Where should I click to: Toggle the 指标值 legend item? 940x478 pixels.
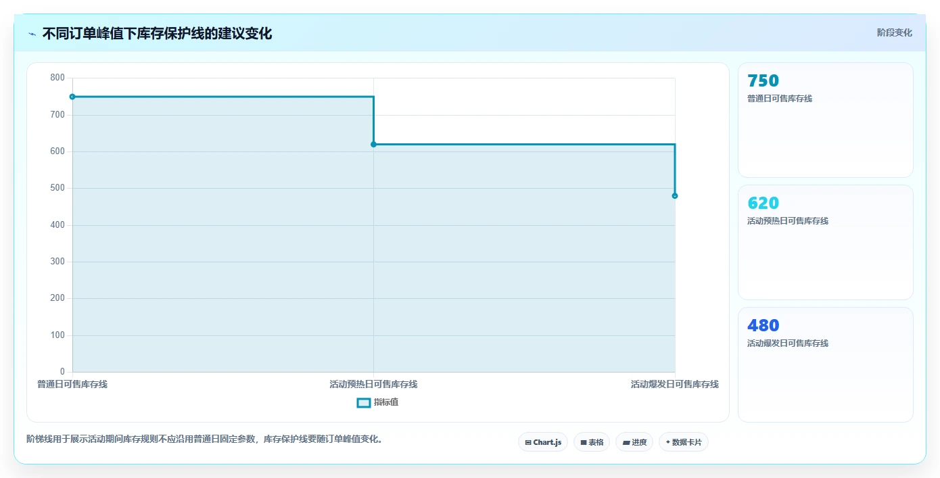[377, 402]
